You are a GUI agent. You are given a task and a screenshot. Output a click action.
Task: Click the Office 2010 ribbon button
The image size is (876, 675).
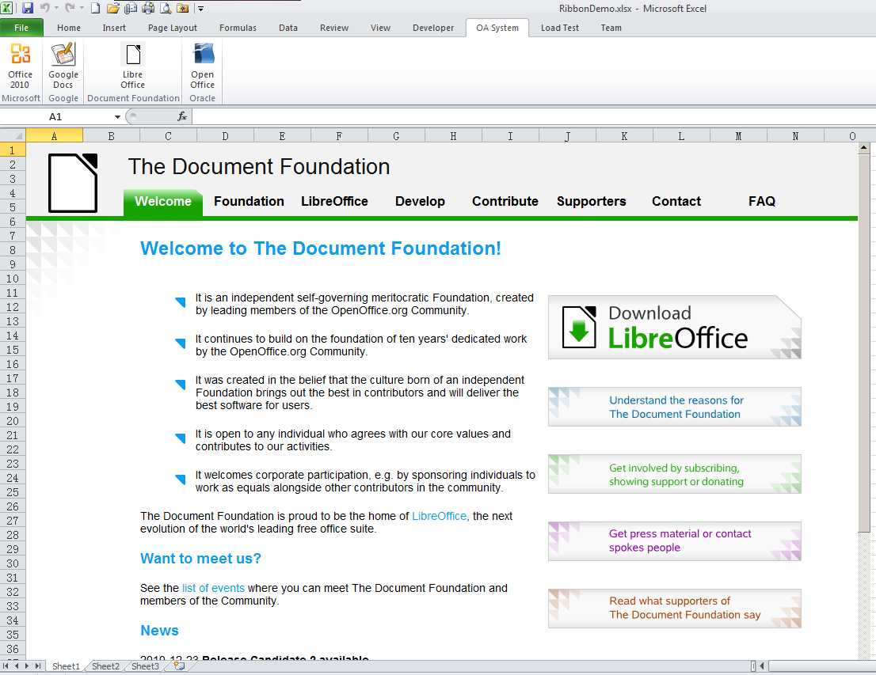(20, 66)
